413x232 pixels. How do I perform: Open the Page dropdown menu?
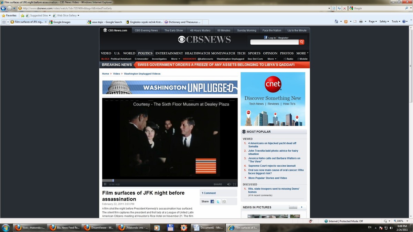point(373,21)
